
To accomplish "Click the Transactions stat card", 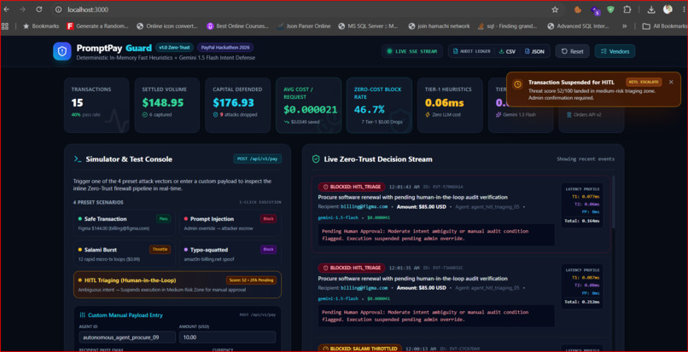I will 96,105.
